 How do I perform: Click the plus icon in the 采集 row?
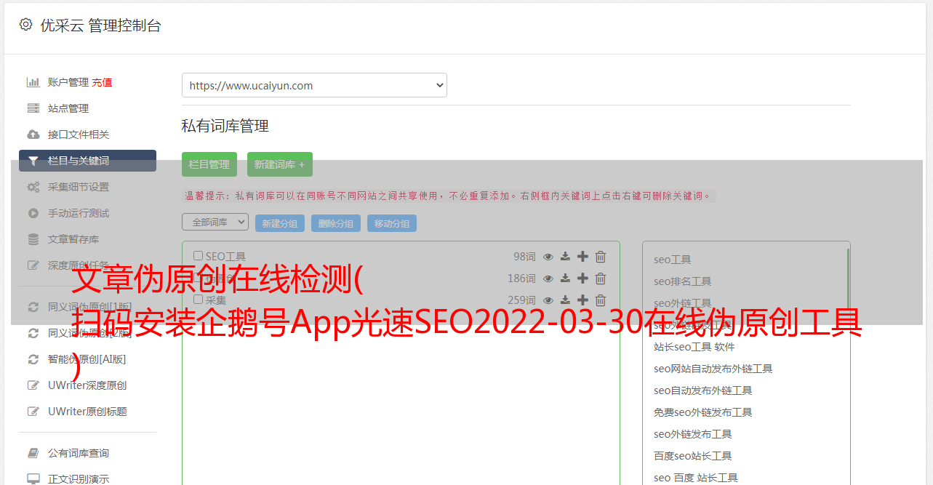[582, 300]
